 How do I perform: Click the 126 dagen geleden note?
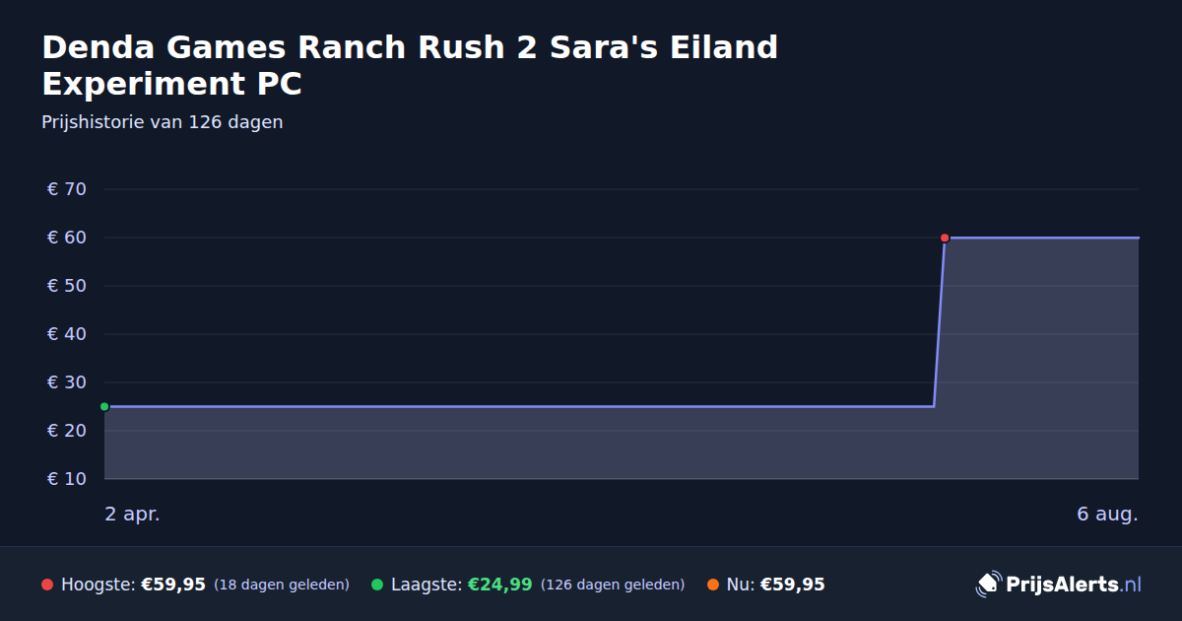point(613,585)
